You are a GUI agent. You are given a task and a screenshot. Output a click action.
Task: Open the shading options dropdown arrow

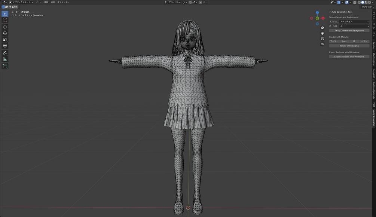tap(373, 2)
